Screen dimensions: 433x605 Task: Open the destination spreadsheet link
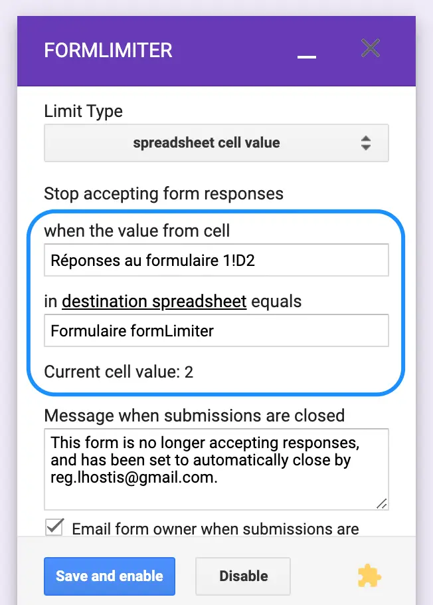point(154,301)
